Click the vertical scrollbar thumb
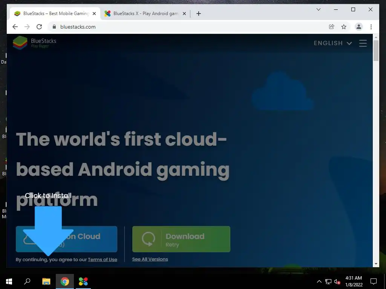The height and width of the screenshot is (289, 386). point(376,50)
